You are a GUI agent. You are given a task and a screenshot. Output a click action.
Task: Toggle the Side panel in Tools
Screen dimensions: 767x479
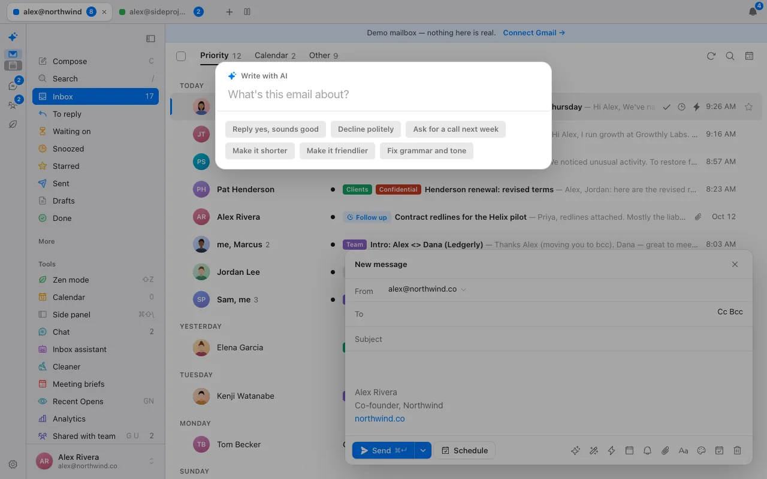point(96,314)
